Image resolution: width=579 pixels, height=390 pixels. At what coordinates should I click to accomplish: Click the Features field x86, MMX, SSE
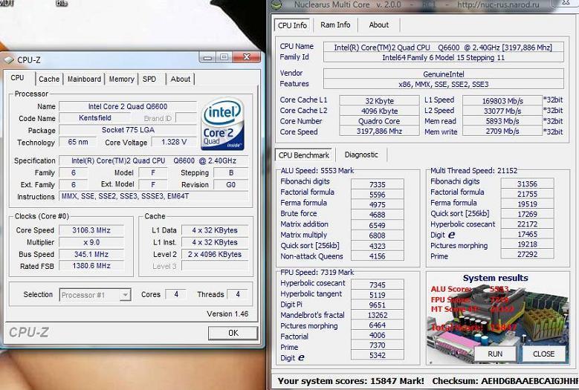(444, 84)
